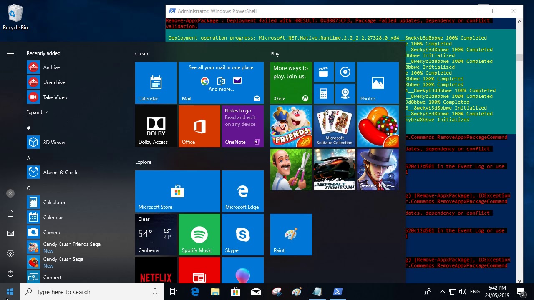534x300 pixels.
Task: Jump to letter C section header
Action: point(29,188)
